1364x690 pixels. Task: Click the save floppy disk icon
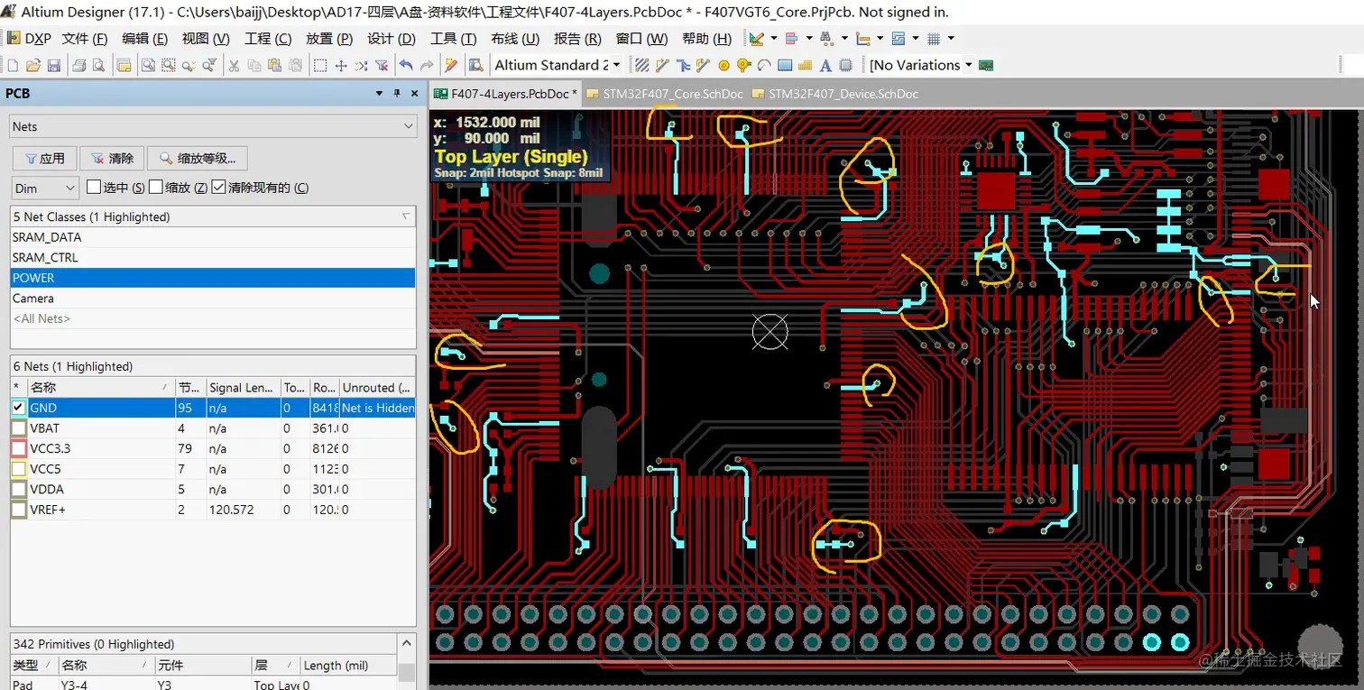[x=54, y=65]
